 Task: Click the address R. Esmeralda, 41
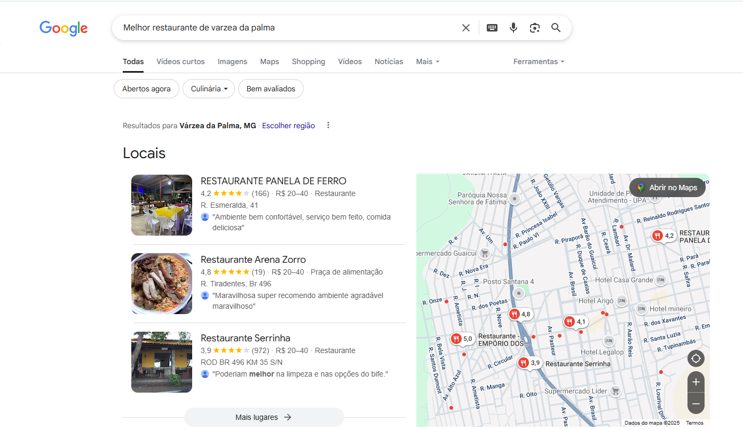click(230, 205)
